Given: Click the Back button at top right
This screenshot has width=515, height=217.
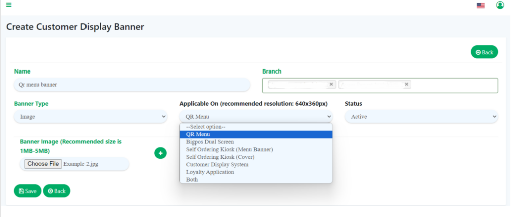Looking at the screenshot, I should click(x=484, y=52).
